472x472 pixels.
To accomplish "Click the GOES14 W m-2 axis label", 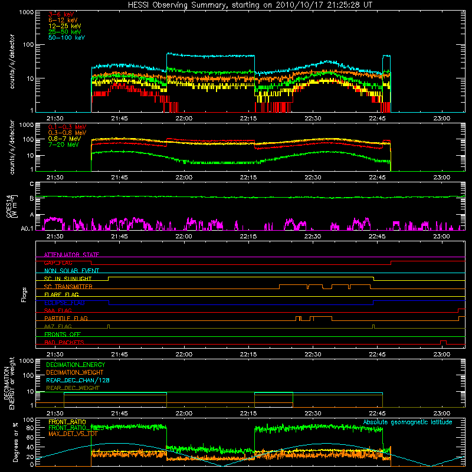I will (x=12, y=206).
